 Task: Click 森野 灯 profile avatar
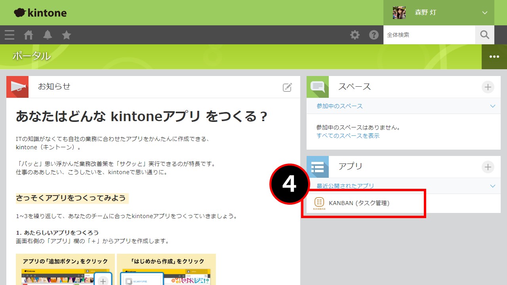pos(399,13)
